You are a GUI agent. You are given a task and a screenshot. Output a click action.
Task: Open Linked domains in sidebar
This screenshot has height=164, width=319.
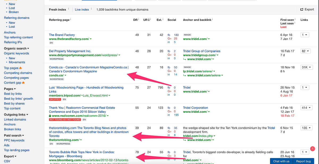15,120
